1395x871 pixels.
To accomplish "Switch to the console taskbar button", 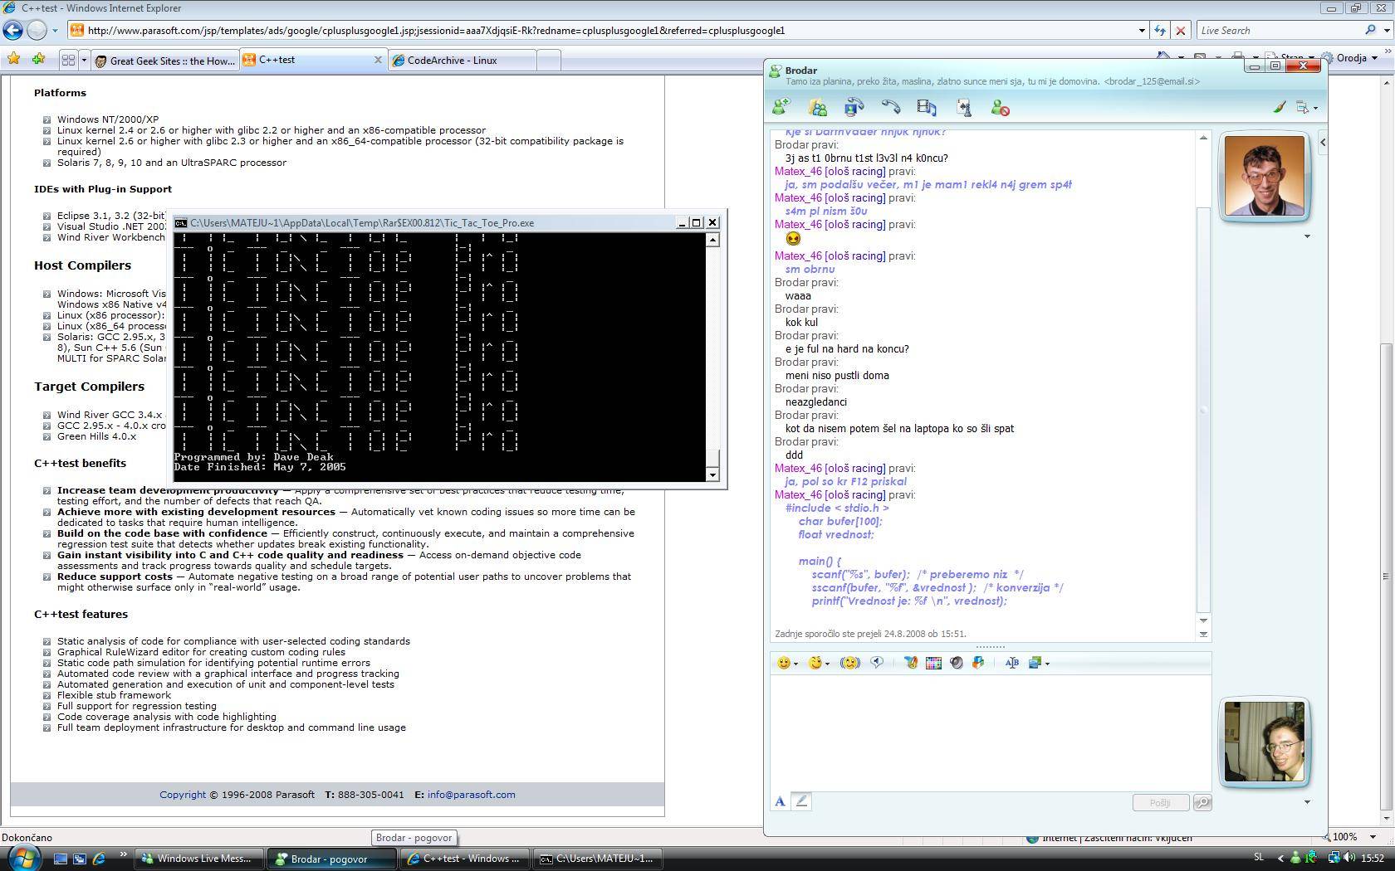I will (598, 859).
